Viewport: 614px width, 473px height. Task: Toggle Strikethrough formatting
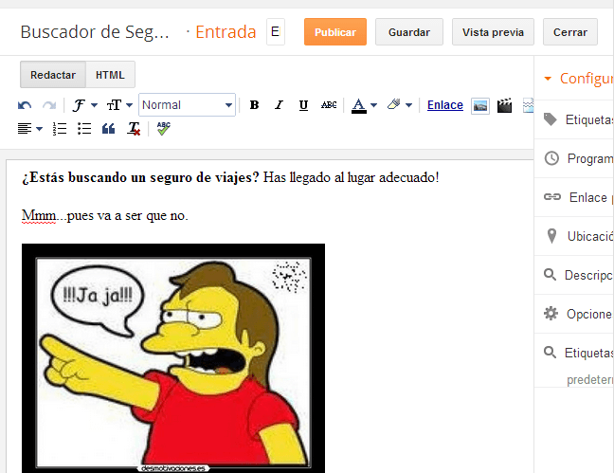[x=329, y=105]
